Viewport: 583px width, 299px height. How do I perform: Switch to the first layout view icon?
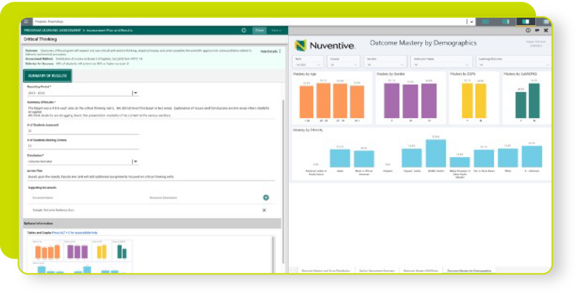tap(486, 22)
